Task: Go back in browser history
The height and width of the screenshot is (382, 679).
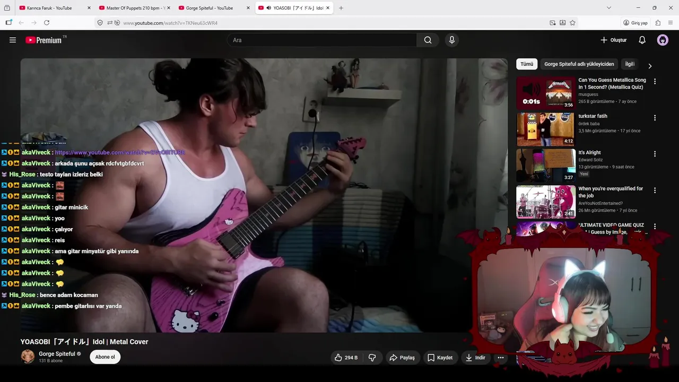Action: click(21, 23)
